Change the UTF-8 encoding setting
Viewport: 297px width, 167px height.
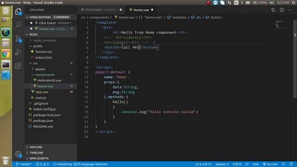point(237,164)
